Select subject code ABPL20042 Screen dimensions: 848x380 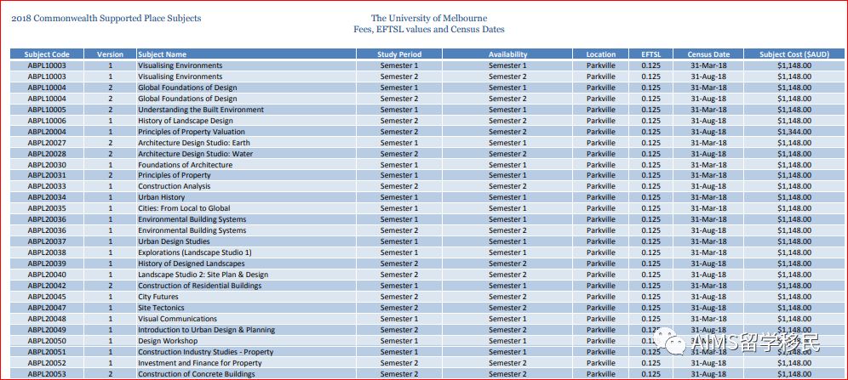pos(47,286)
